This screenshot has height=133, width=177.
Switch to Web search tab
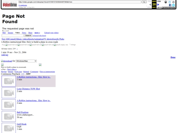pyautogui.click(x=4, y=33)
